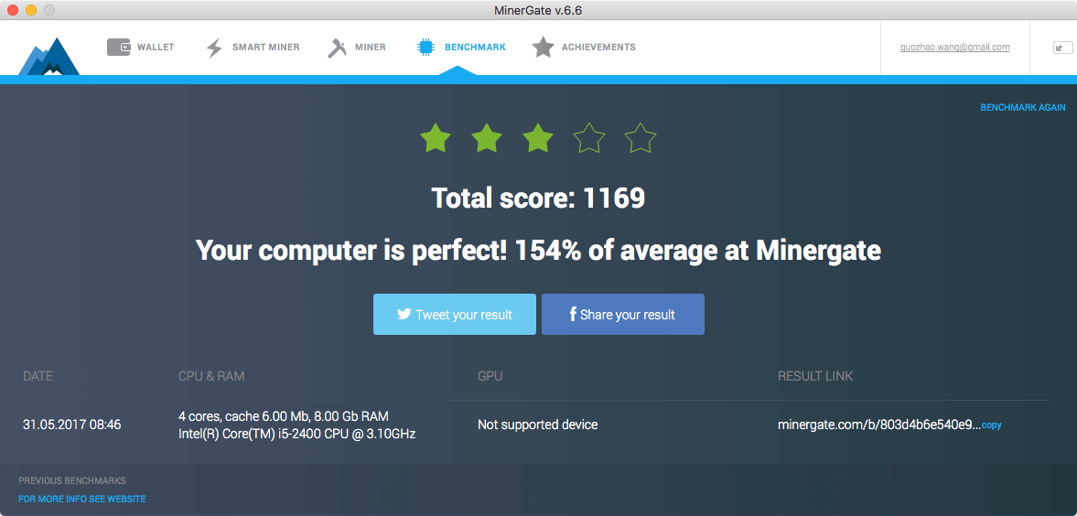Click the yellow minimize window button
The height and width of the screenshot is (516, 1077).
click(x=31, y=10)
